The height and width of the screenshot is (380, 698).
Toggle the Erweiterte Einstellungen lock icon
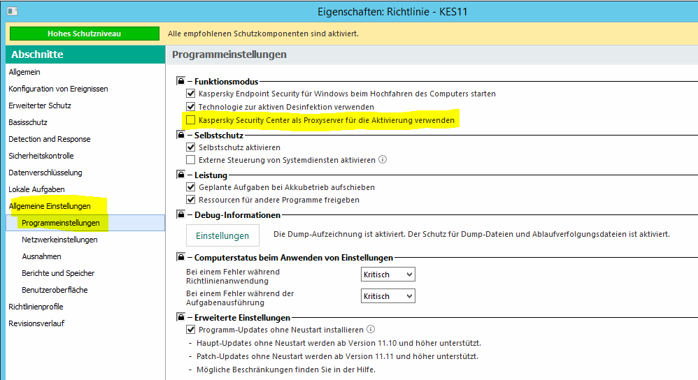point(180,317)
